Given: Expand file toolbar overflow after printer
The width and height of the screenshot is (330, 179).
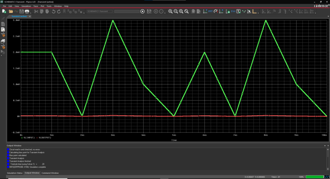Looking at the screenshot, I should click(x=31, y=13).
